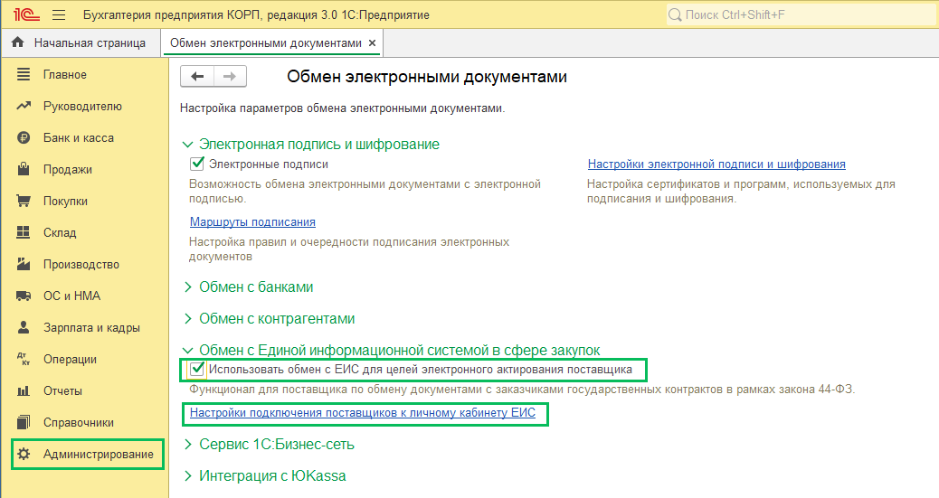Open the Продажи menu section
The width and height of the screenshot is (939, 498).
[x=68, y=169]
